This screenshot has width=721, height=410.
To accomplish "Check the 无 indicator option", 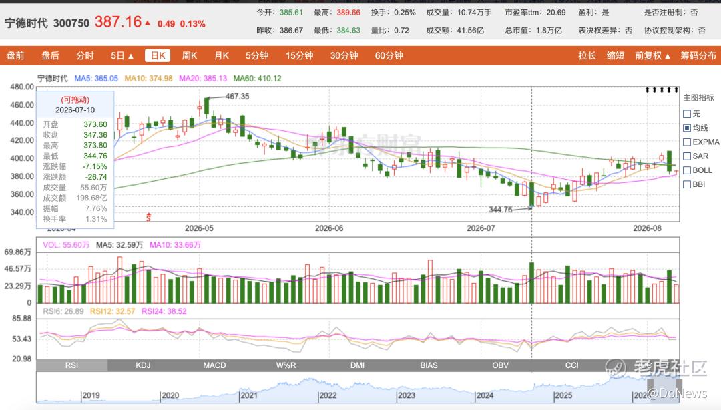I will click(687, 114).
